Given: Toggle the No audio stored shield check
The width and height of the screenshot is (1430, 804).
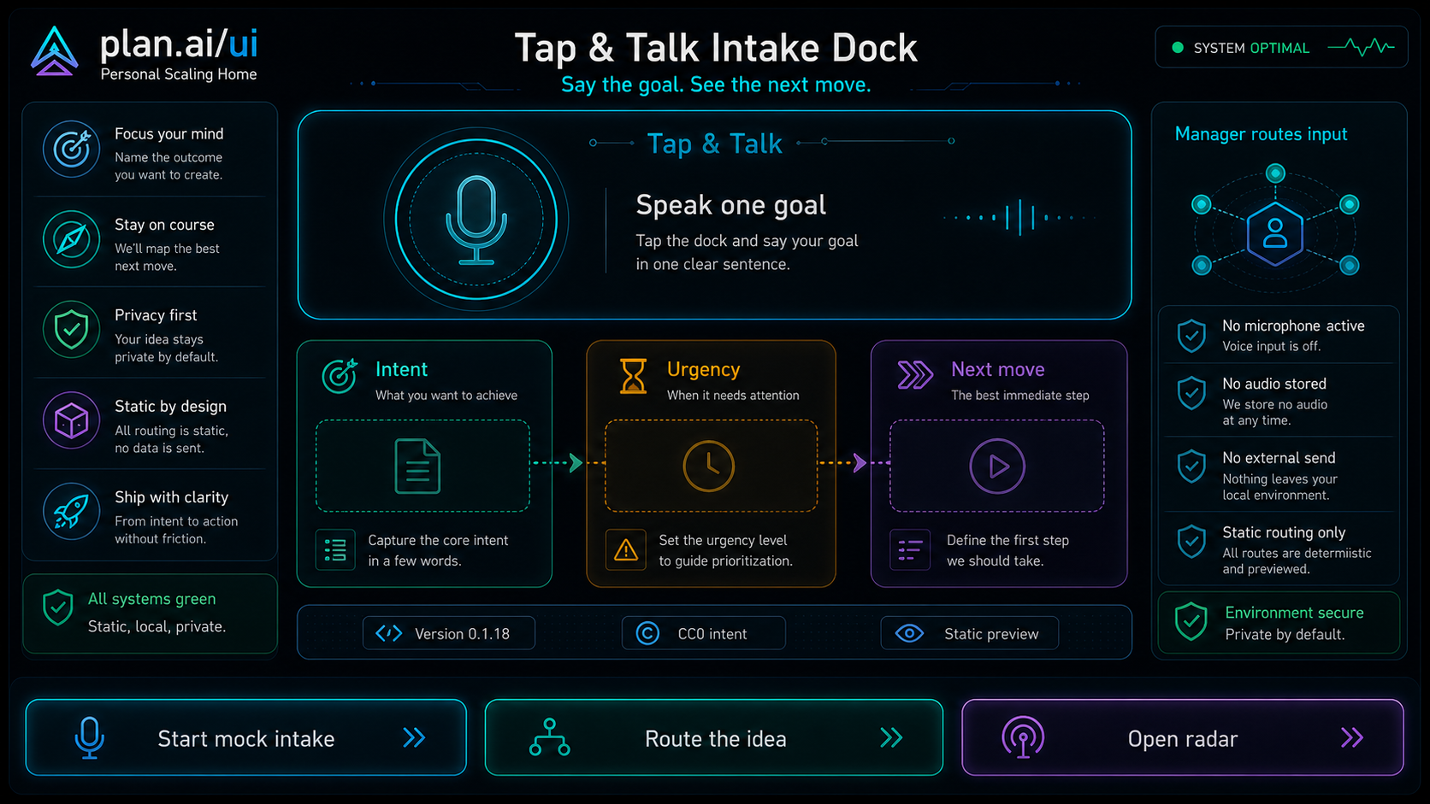Looking at the screenshot, I should pyautogui.click(x=1191, y=393).
